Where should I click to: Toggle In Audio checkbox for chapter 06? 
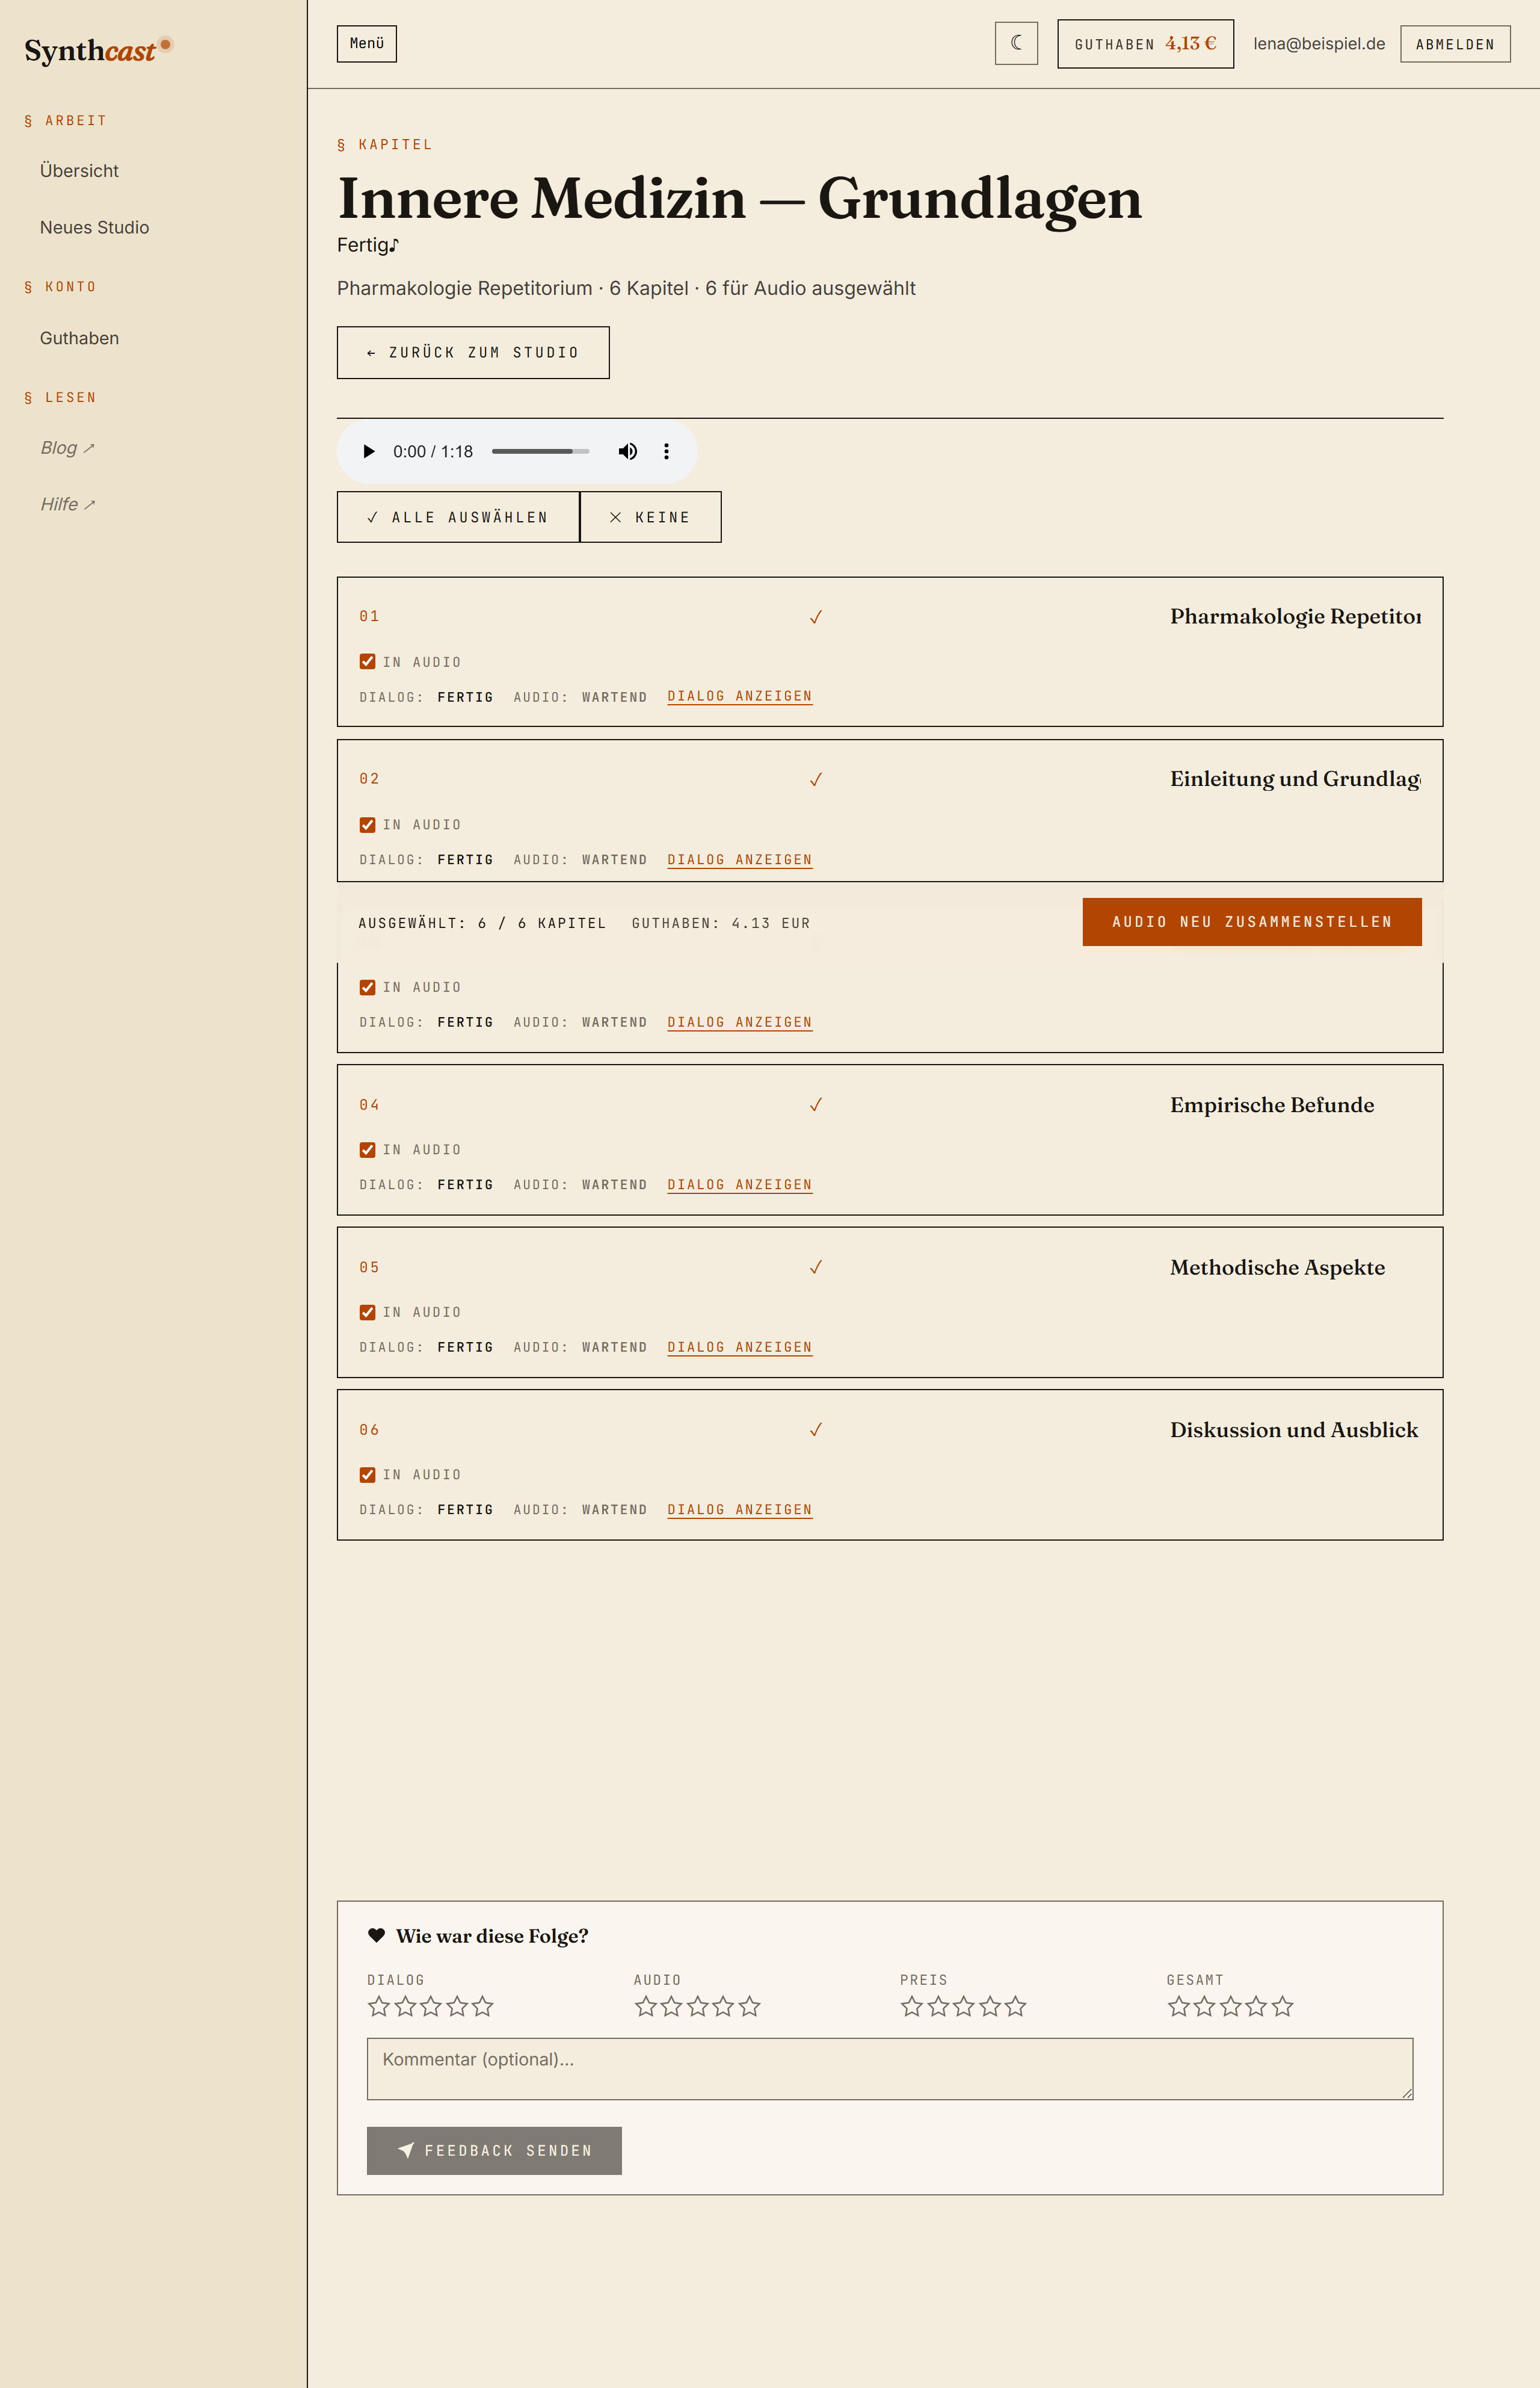pos(367,1474)
